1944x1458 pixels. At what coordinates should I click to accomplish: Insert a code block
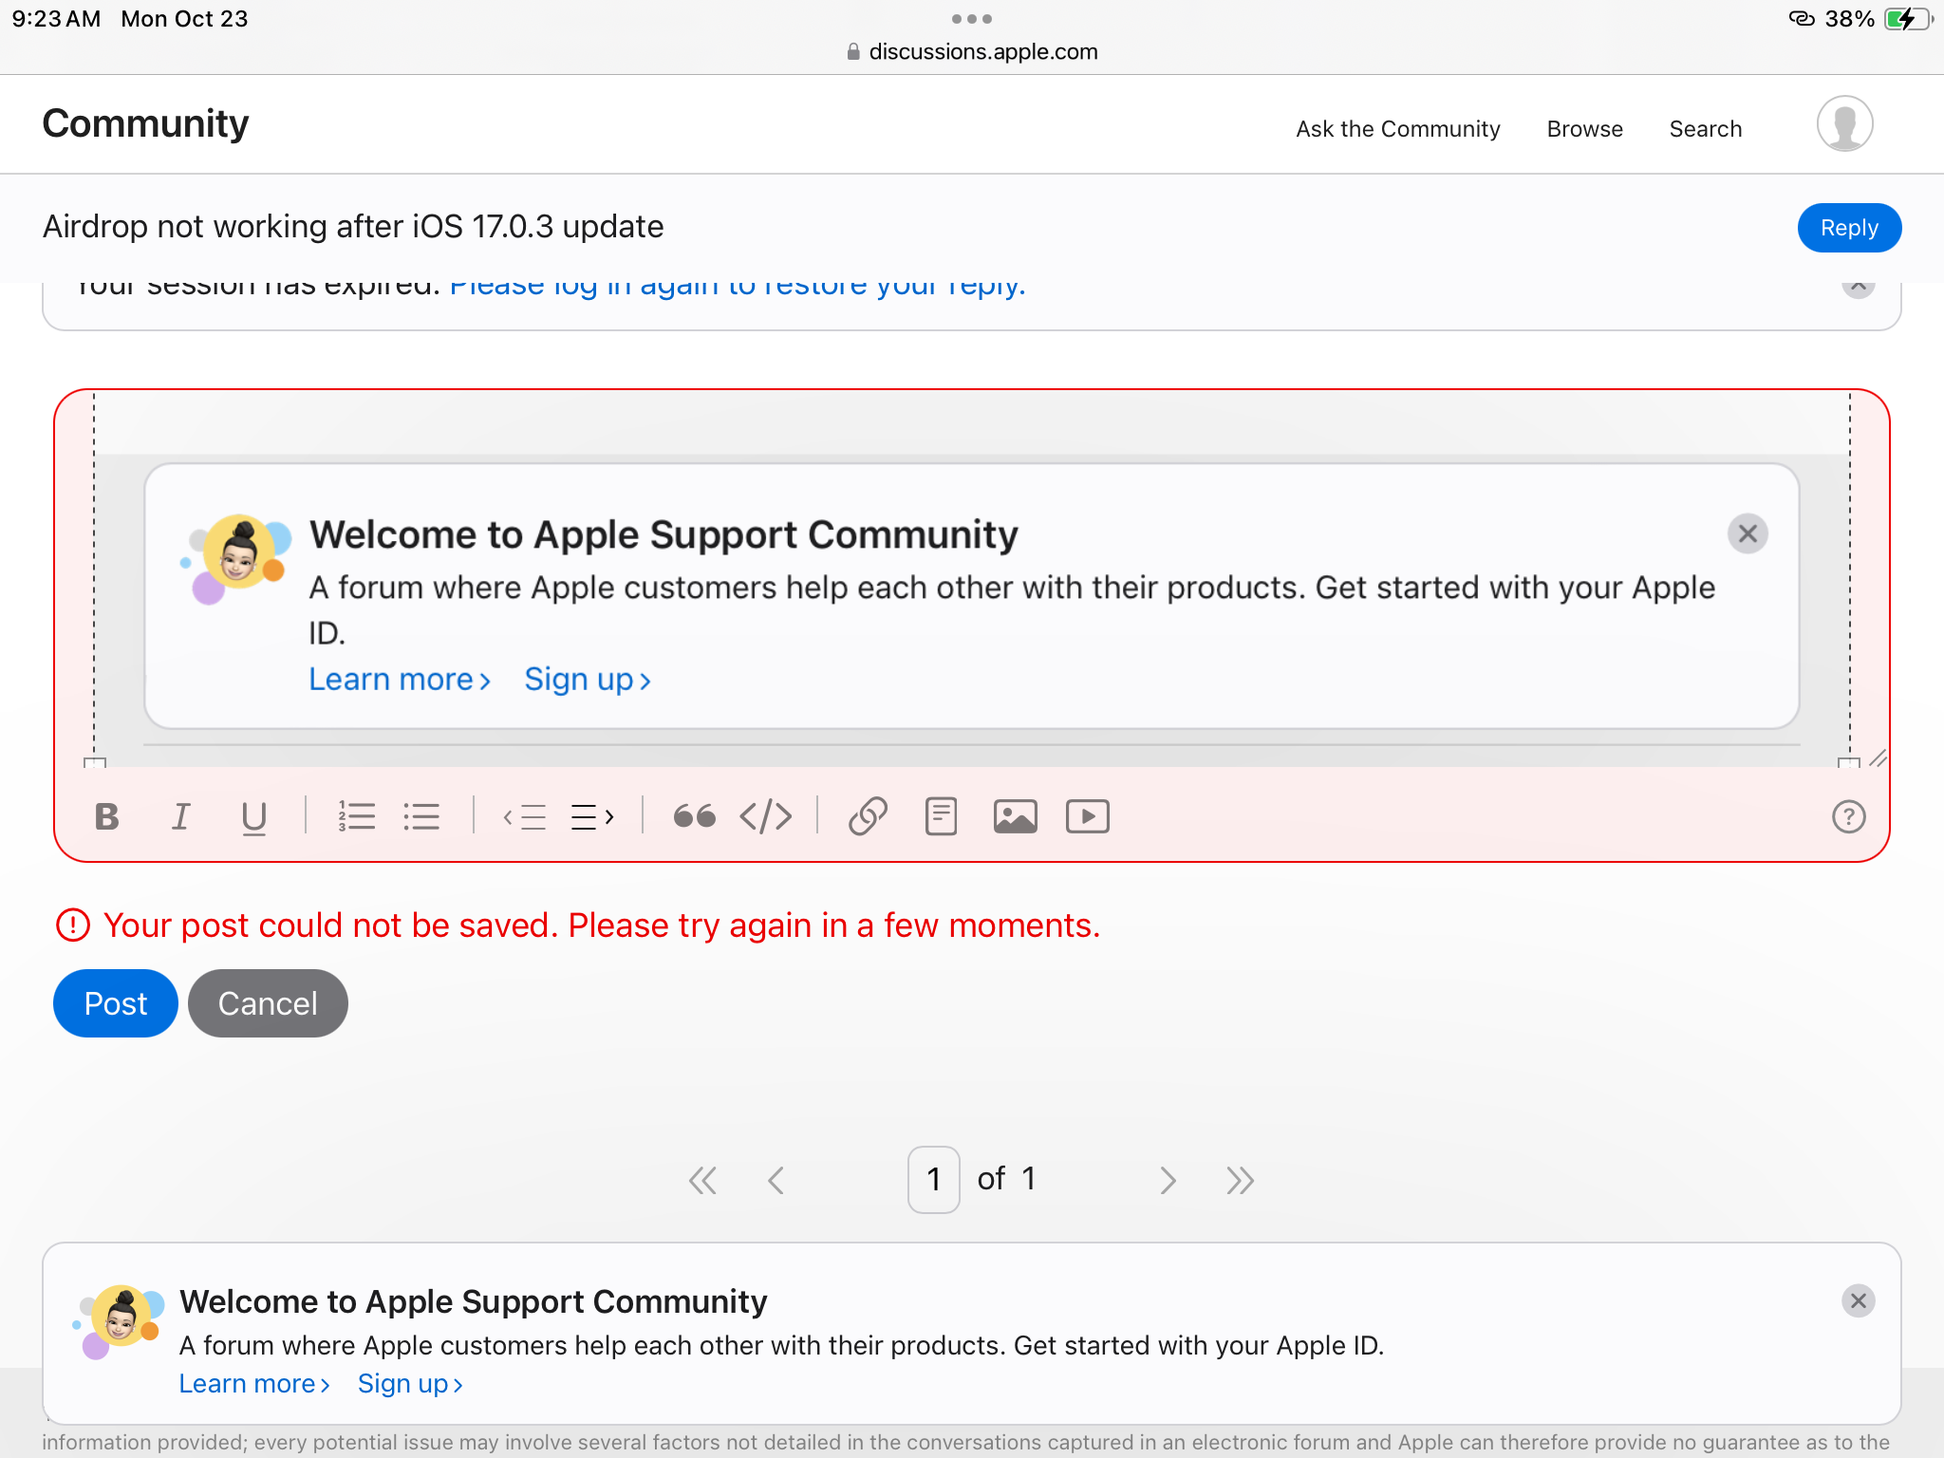(x=765, y=816)
